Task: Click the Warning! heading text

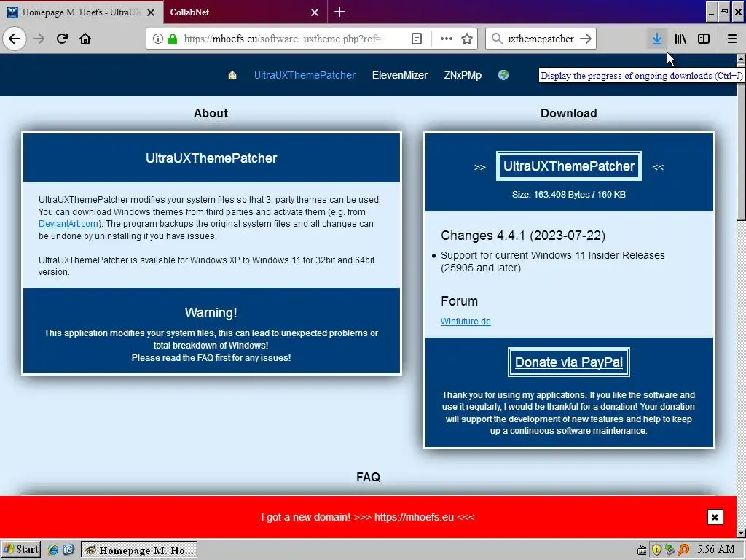Action: click(x=211, y=313)
